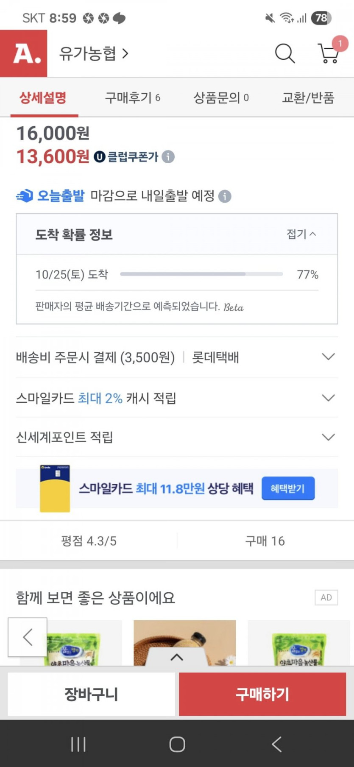354x767 pixels.
Task: Open the Android recent apps button
Action: pyautogui.click(x=78, y=744)
